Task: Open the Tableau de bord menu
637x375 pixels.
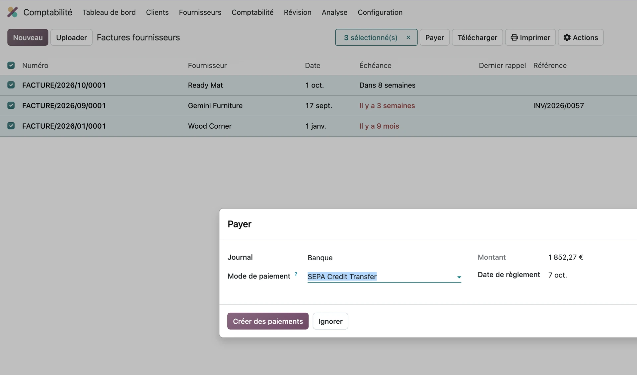Action: point(109,12)
